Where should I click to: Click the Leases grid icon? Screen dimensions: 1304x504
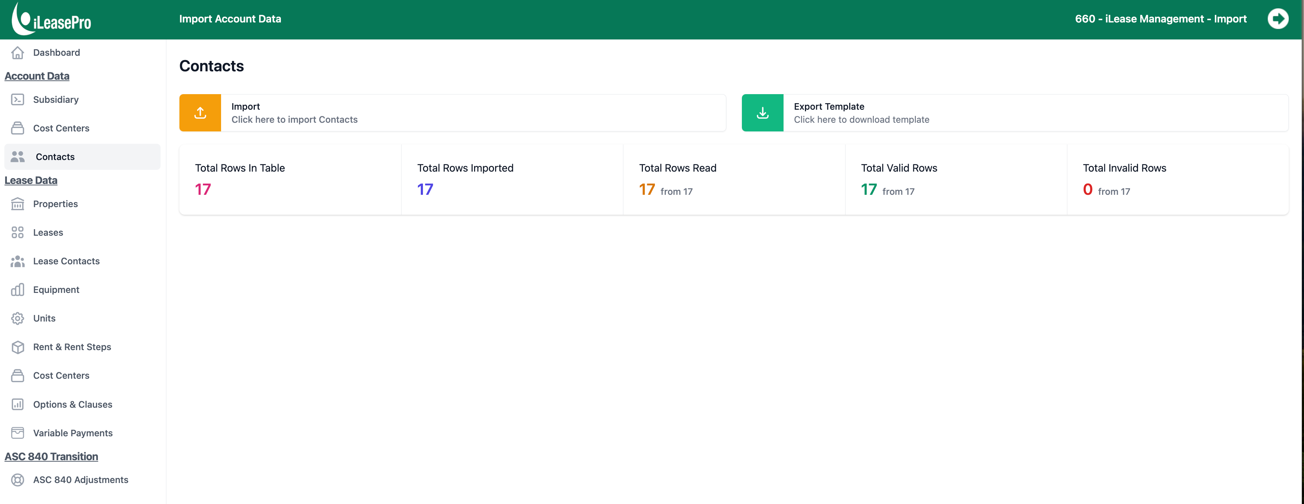click(18, 232)
